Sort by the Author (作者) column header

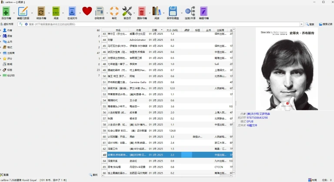pyautogui.click(x=138, y=30)
